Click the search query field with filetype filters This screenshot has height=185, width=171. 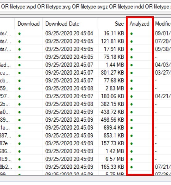pos(85,7)
